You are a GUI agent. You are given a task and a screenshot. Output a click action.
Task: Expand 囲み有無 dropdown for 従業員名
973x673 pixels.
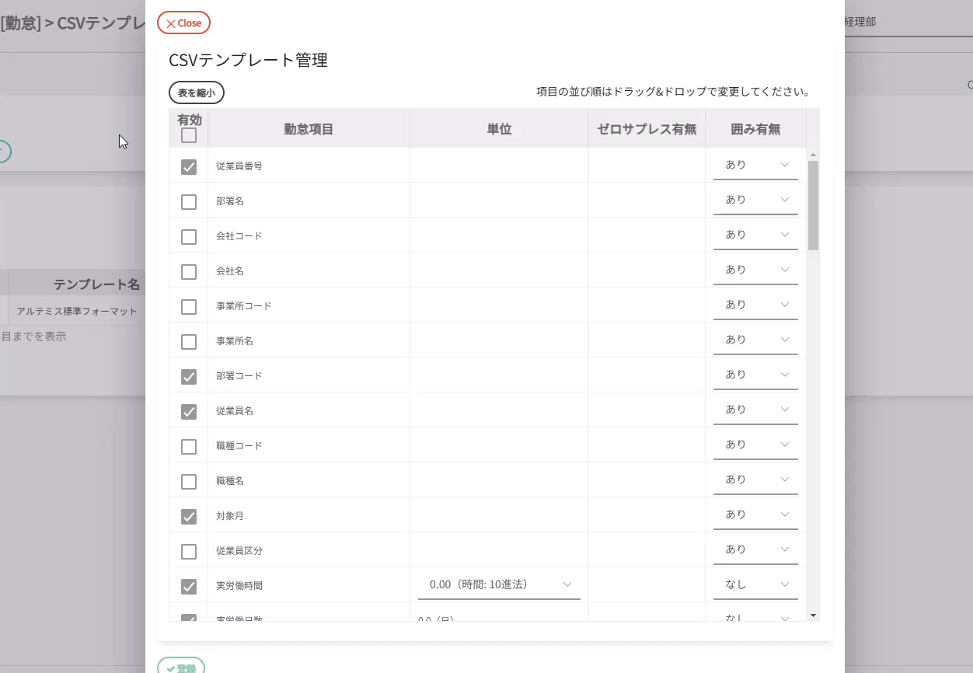[755, 410]
